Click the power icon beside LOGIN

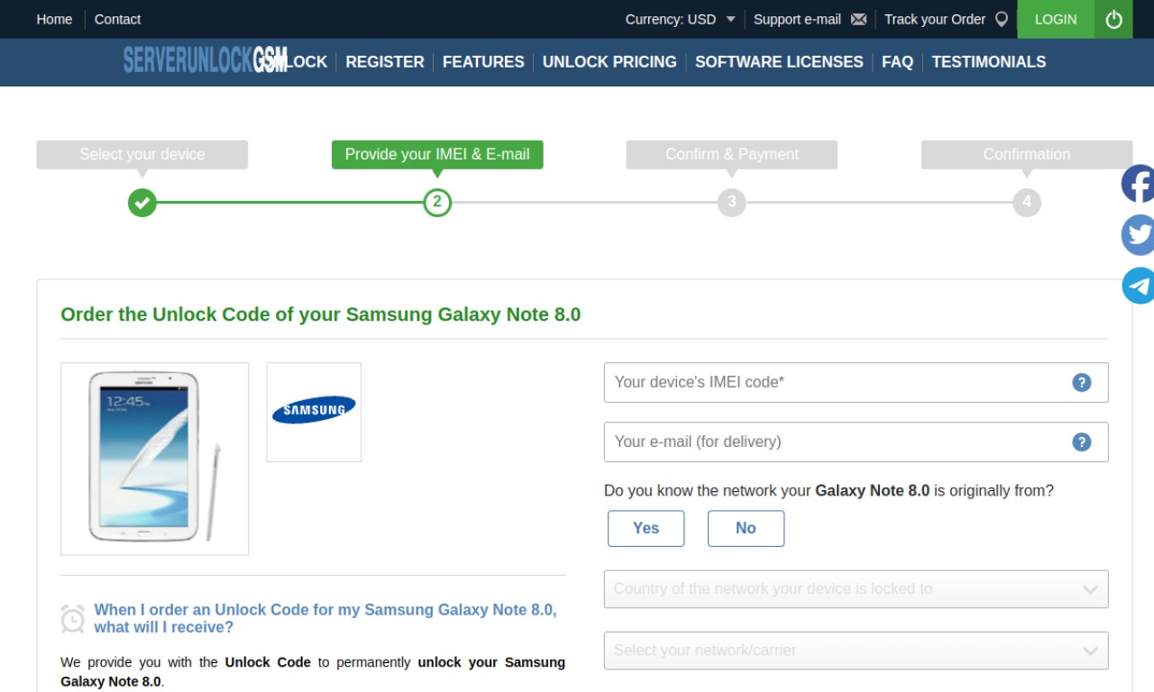click(x=1113, y=19)
